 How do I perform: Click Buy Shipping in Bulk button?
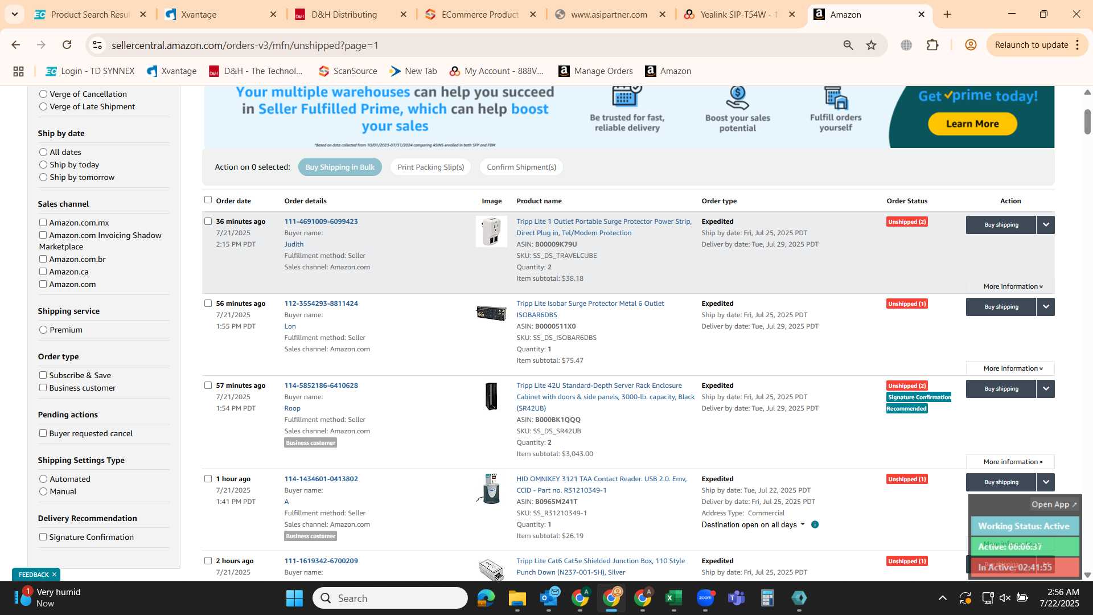[x=340, y=167]
